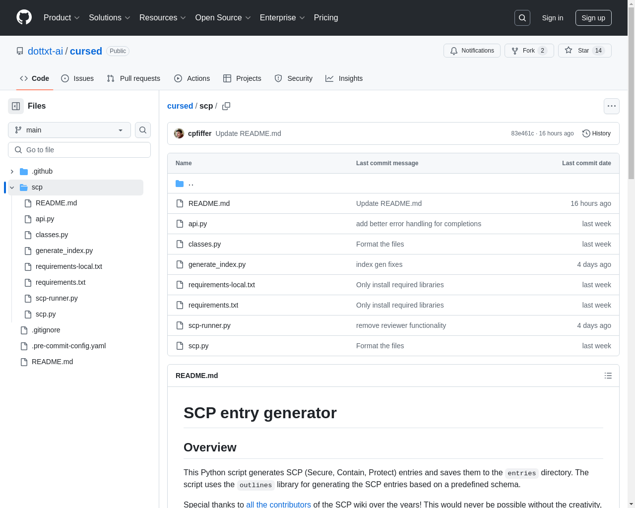The image size is (635, 508).
Task: Open the cursed repository link
Action: 86,51
